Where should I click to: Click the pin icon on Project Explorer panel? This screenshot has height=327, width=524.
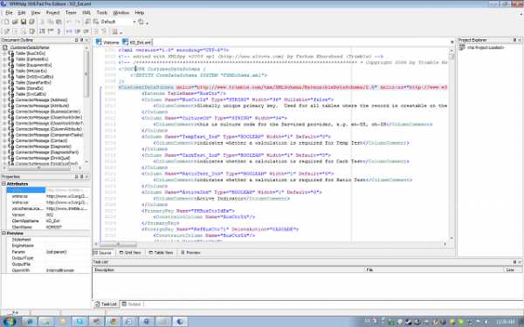514,40
